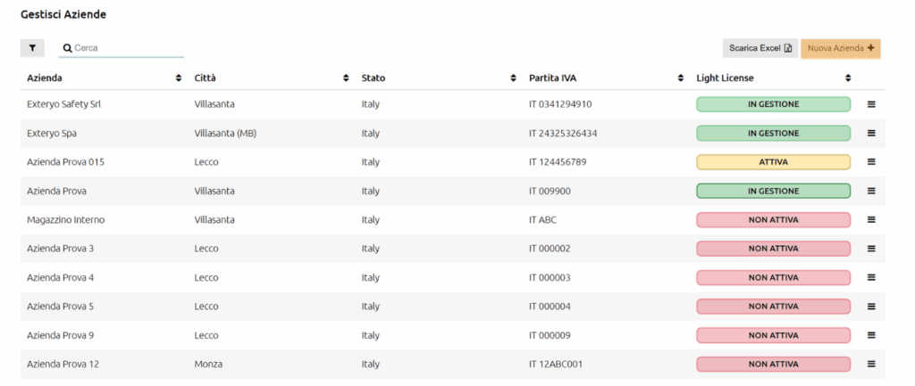
Task: Sort table by Città column arrows
Action: pyautogui.click(x=346, y=78)
